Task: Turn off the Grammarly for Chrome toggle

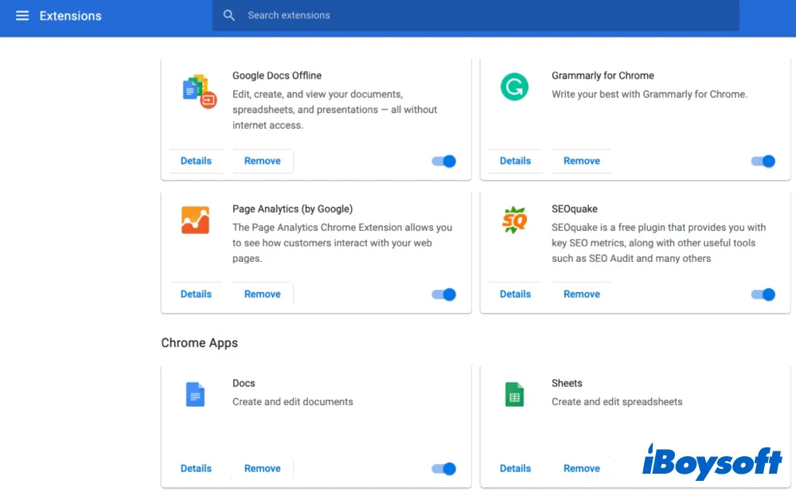Action: coord(763,161)
